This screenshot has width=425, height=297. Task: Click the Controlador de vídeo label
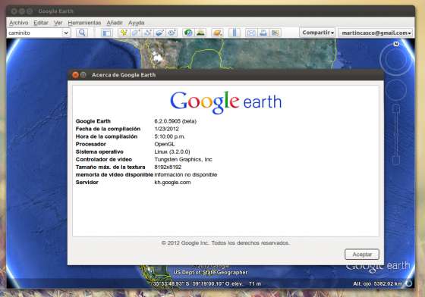(x=104, y=159)
